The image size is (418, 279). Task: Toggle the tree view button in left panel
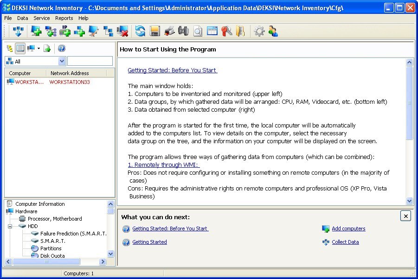pyautogui.click(x=10, y=48)
